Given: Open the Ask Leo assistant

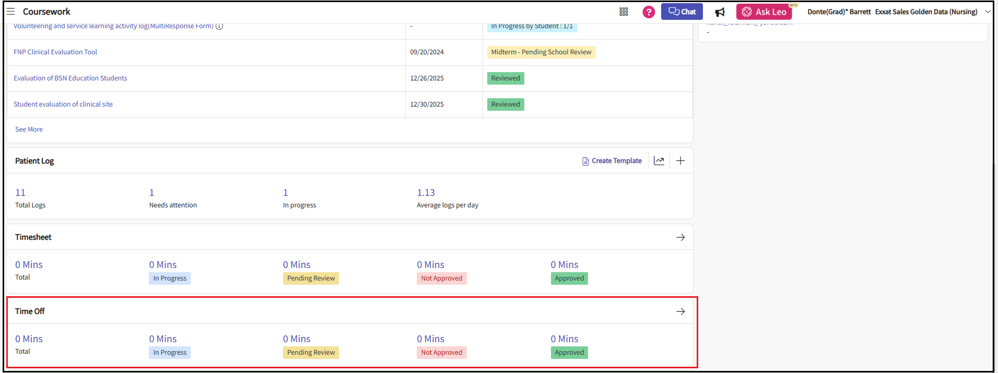Looking at the screenshot, I should coord(764,11).
